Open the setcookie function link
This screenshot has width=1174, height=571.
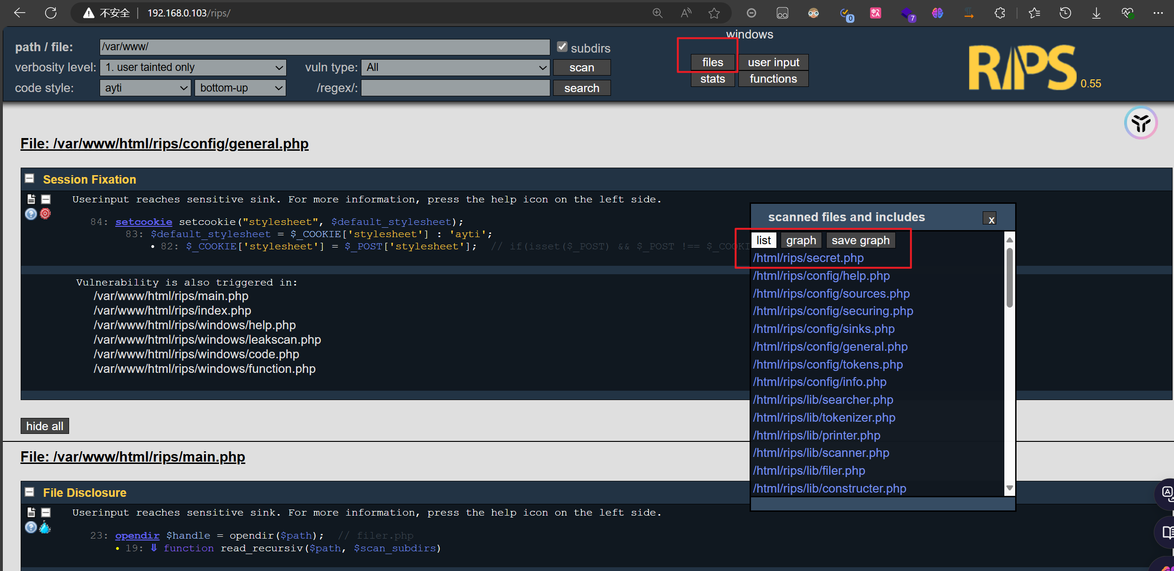point(144,222)
